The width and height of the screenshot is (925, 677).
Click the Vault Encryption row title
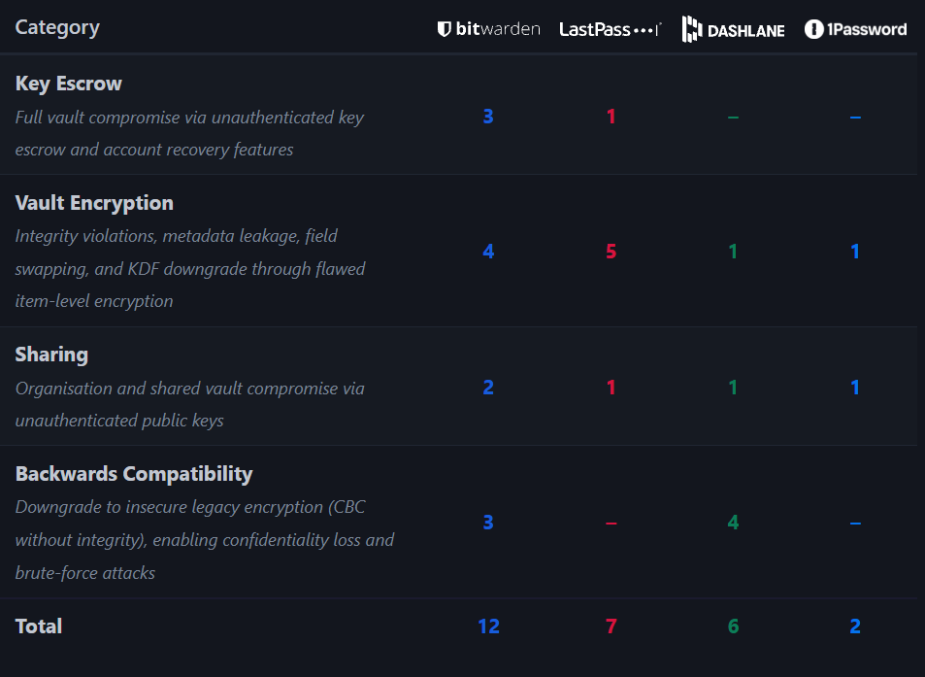[94, 203]
